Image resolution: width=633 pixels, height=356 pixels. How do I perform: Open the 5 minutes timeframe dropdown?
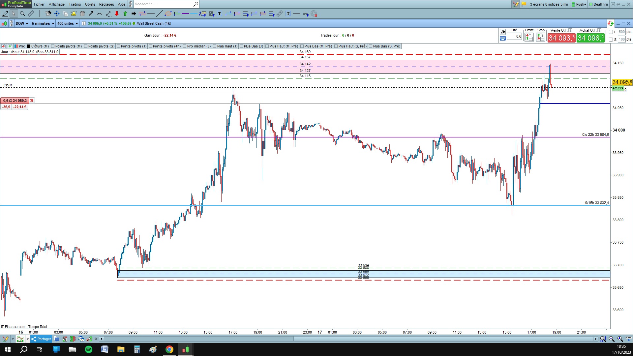pyautogui.click(x=43, y=23)
